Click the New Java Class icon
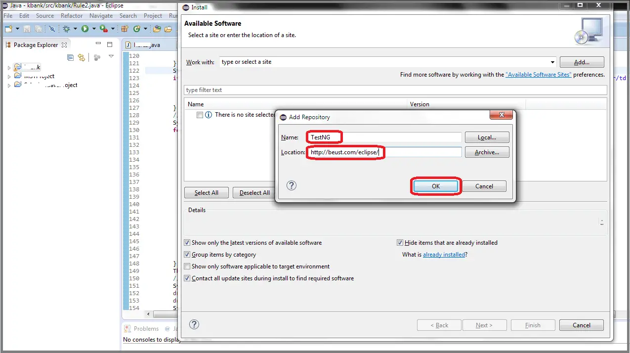The image size is (630, 353). 136,29
